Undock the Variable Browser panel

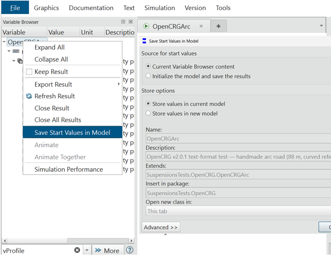click(123, 22)
